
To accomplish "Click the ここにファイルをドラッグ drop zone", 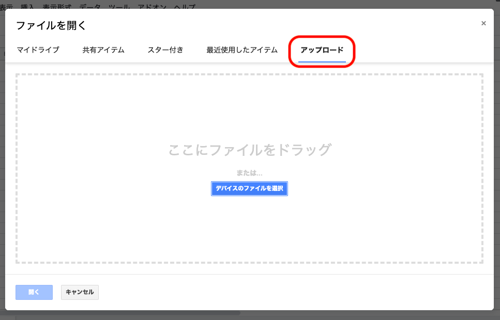I will click(249, 168).
